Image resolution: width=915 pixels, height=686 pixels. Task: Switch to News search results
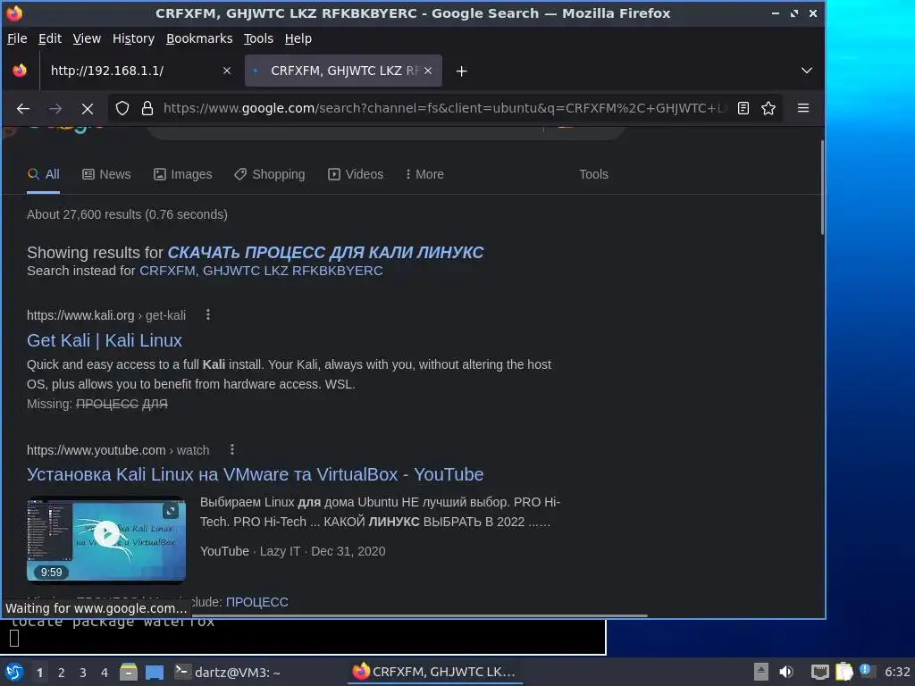click(x=106, y=174)
